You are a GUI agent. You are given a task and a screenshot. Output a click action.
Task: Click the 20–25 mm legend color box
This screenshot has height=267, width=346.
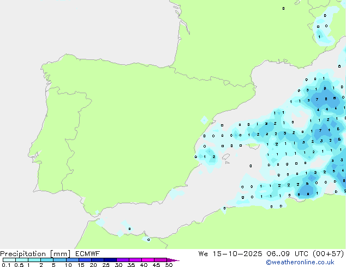tap(97, 260)
